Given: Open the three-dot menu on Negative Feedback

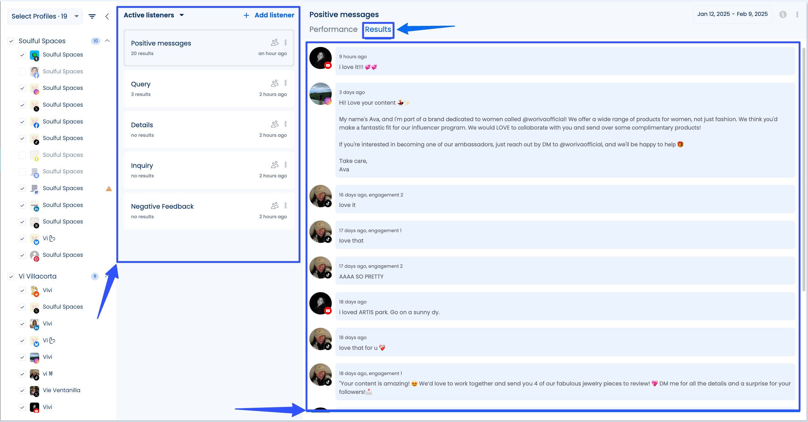Looking at the screenshot, I should 286,205.
